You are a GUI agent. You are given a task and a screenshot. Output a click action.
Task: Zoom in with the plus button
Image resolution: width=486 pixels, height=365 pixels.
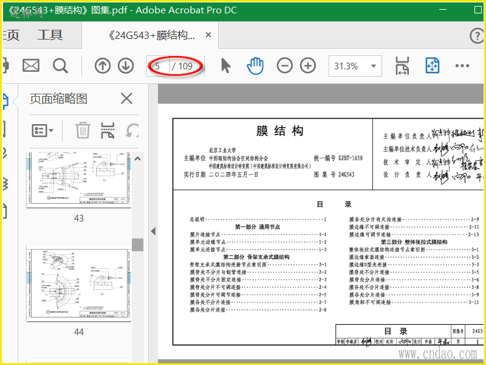[308, 66]
